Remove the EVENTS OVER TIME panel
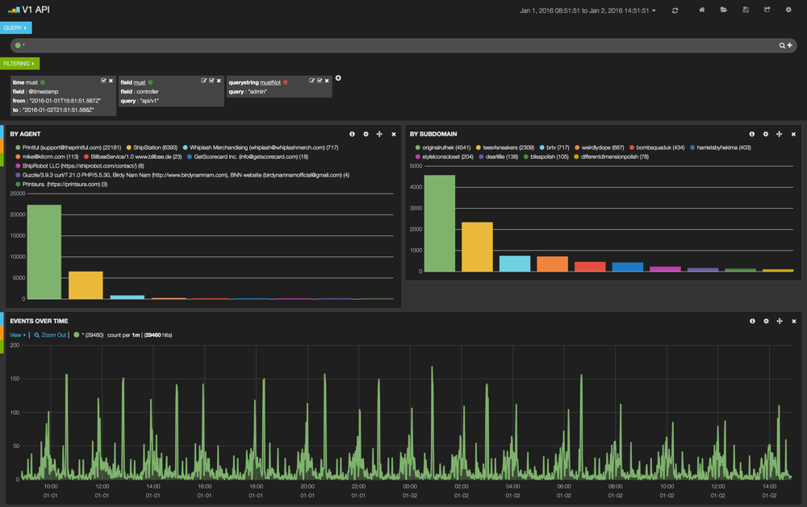The height and width of the screenshot is (507, 807). 794,322
